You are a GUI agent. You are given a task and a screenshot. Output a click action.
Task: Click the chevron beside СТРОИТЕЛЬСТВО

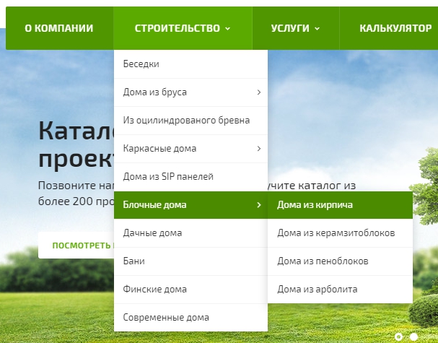point(228,28)
